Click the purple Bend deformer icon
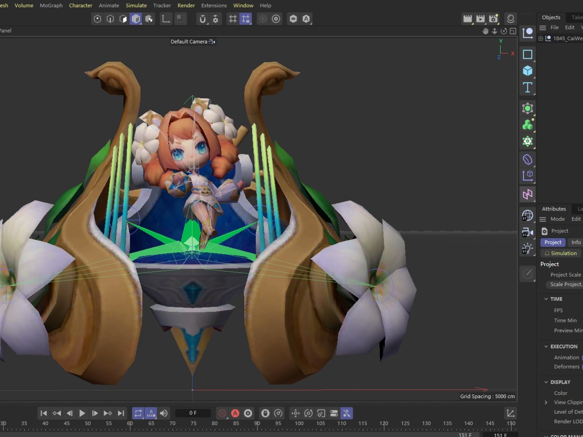This screenshot has width=583, height=437. pyautogui.click(x=528, y=160)
